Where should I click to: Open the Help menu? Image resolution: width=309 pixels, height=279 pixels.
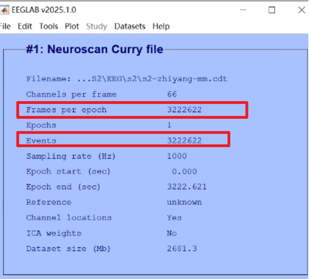[161, 26]
